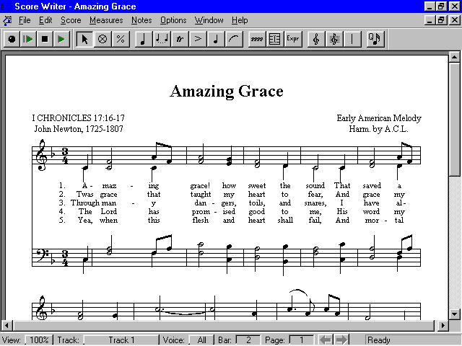Select the barline tool
Image resolution: width=462 pixels, height=346 pixels.
(352, 39)
